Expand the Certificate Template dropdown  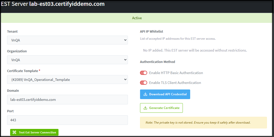tap(67, 80)
